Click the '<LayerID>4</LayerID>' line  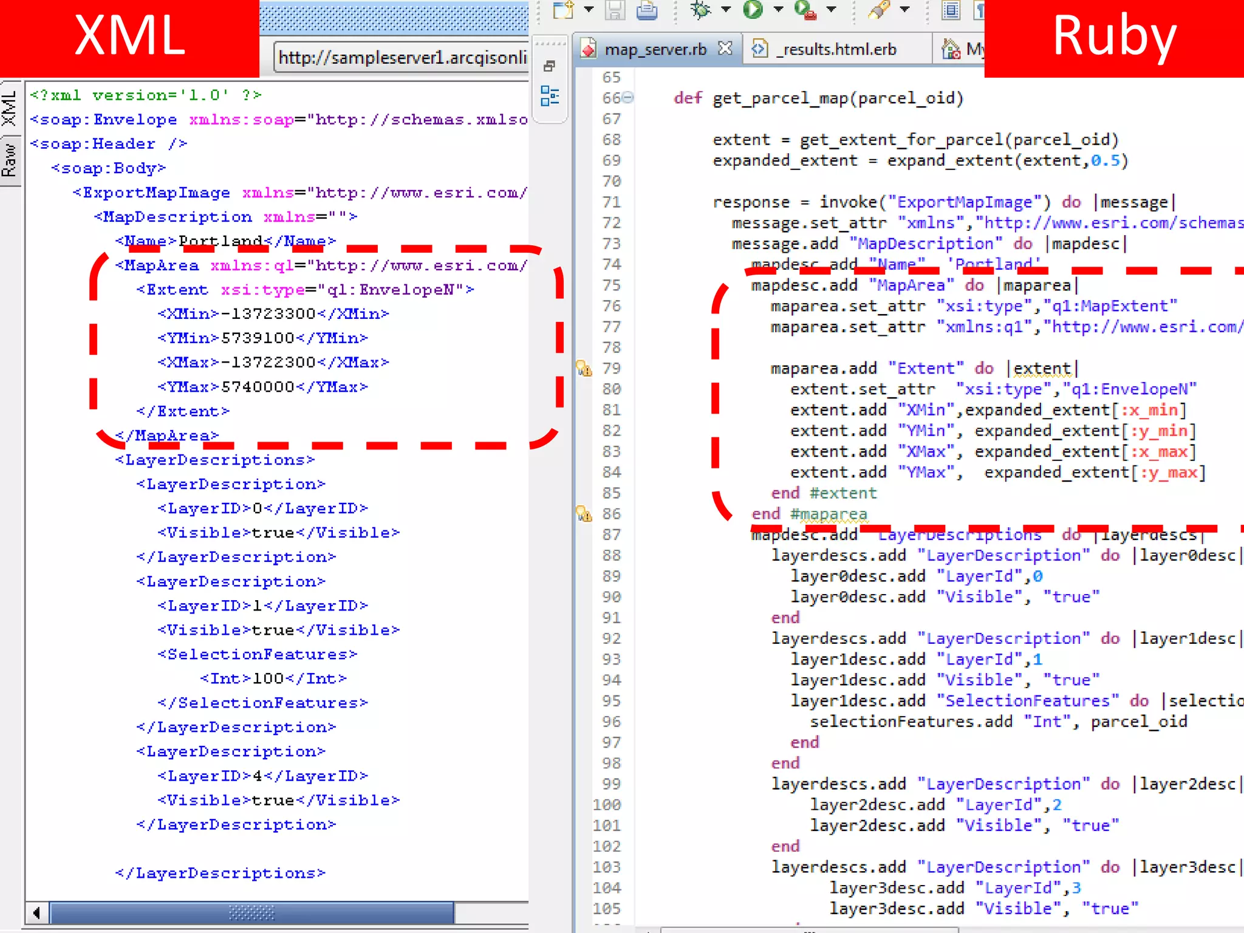[263, 776]
